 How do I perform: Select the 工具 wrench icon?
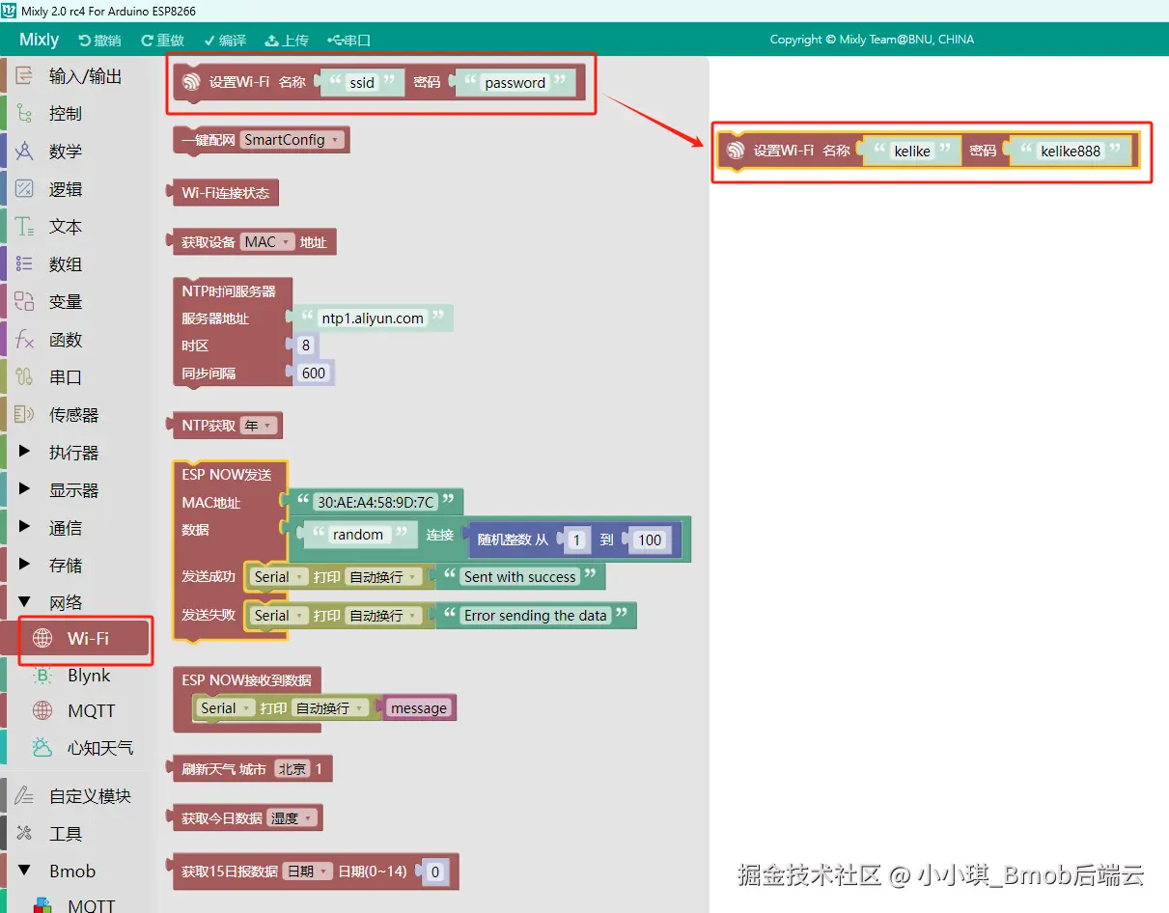click(x=25, y=834)
